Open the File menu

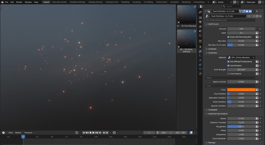[x=6, y=2]
